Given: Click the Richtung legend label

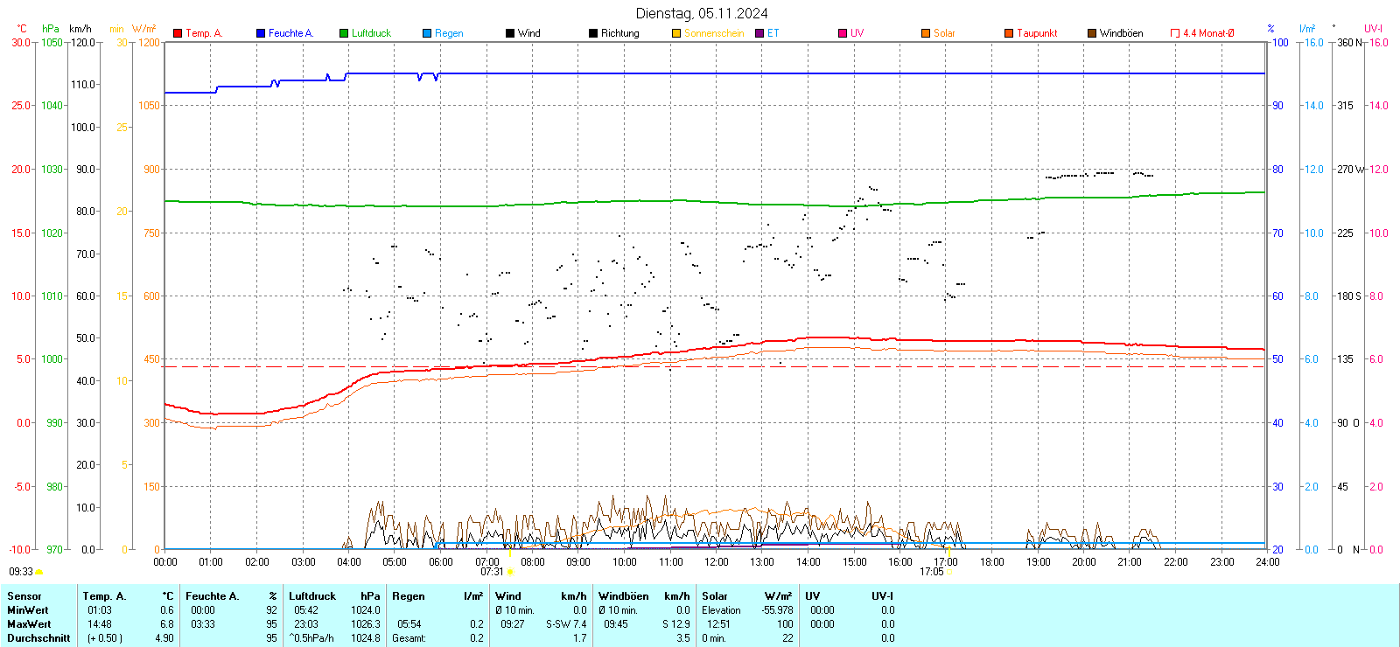Looking at the screenshot, I should pyautogui.click(x=619, y=33).
